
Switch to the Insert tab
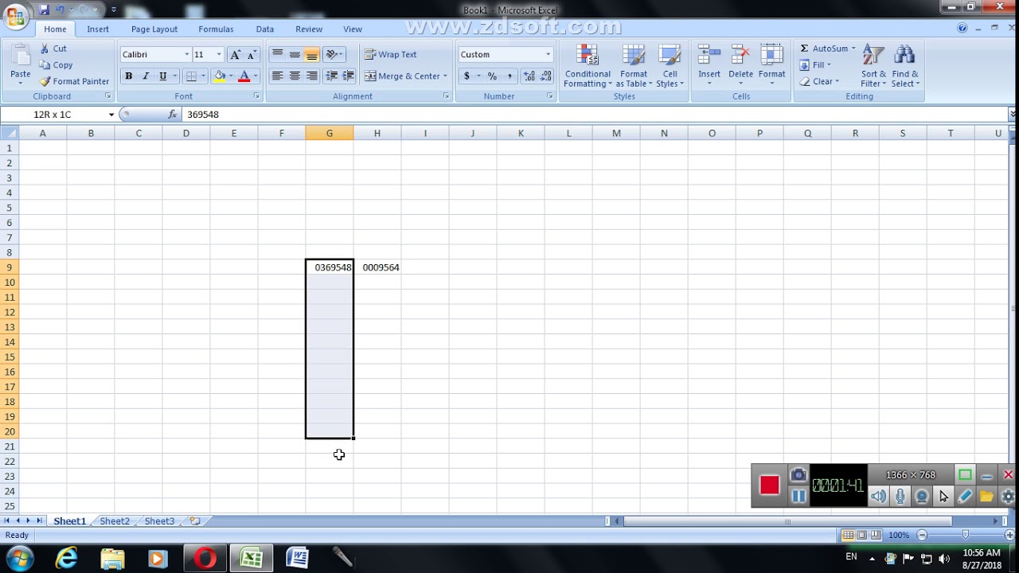[98, 29]
